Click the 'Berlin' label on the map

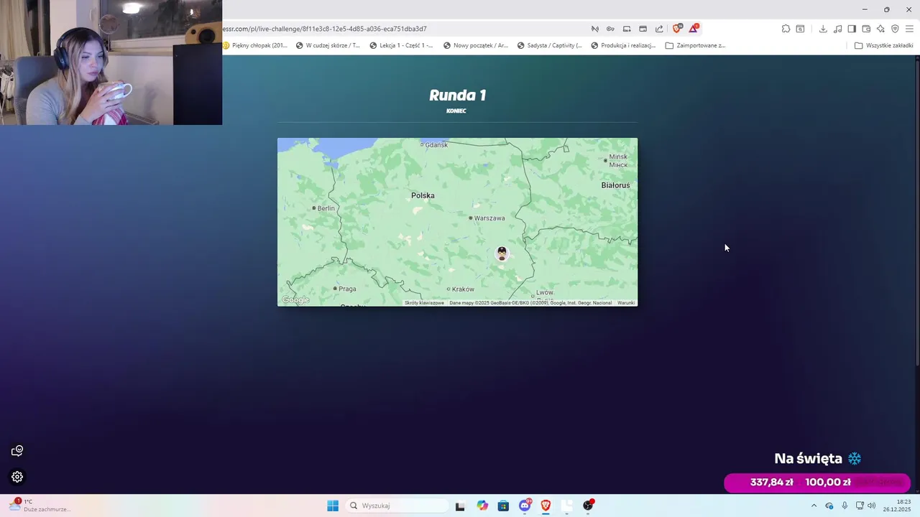point(326,208)
